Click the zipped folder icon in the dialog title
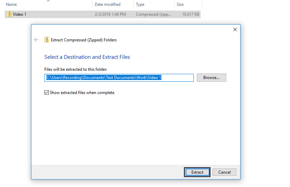 [x=46, y=40]
